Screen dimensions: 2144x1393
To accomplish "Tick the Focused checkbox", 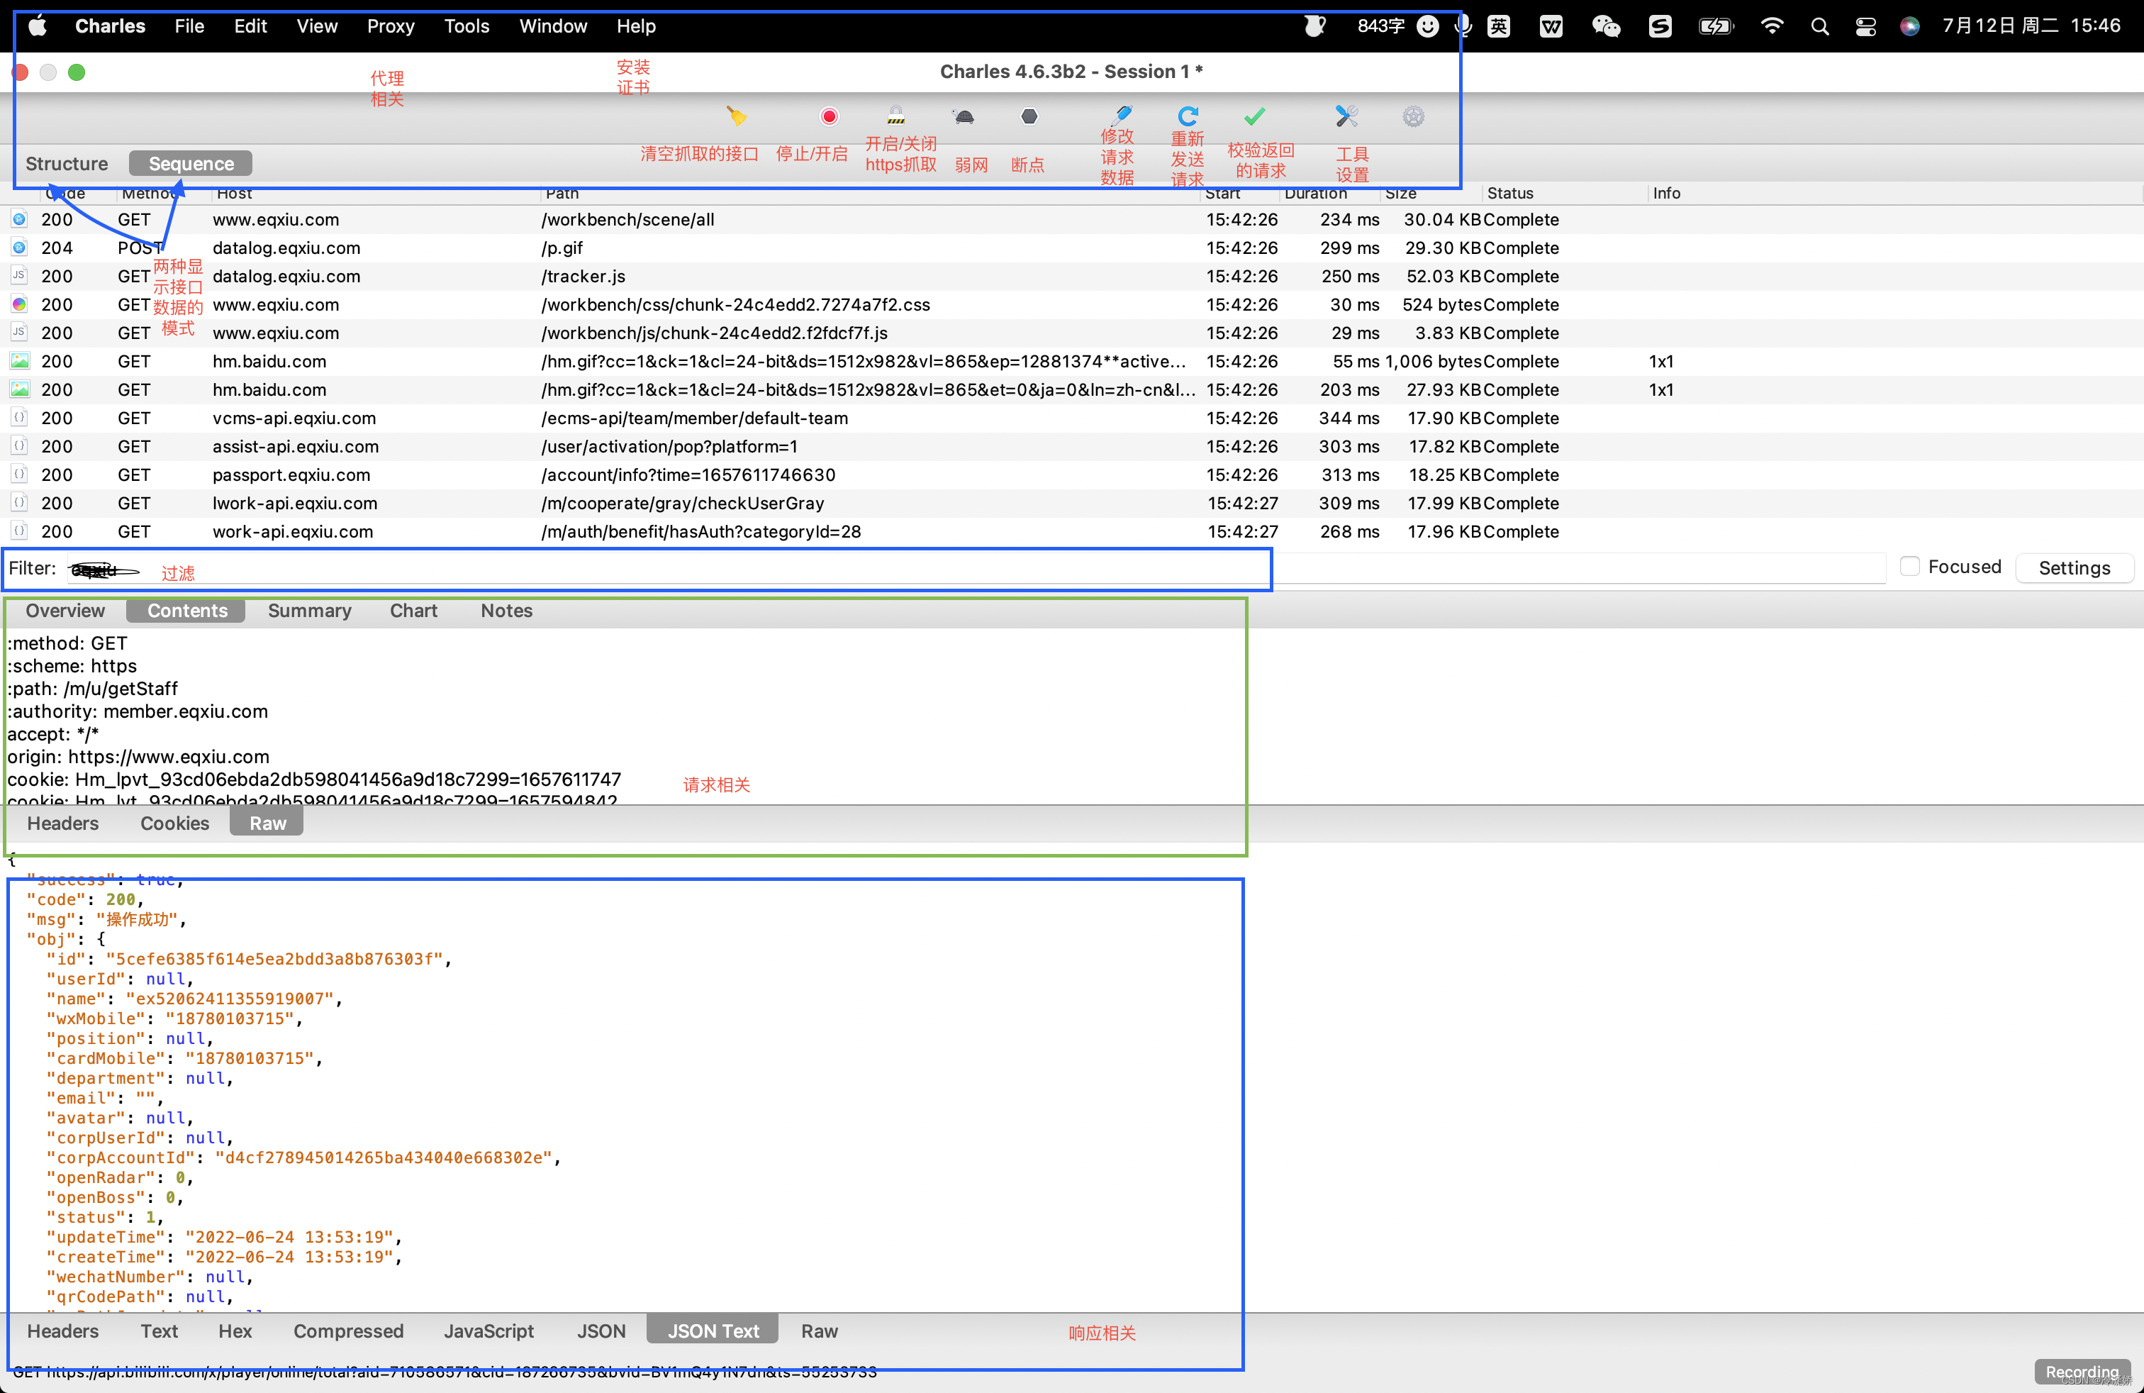I will click(1909, 566).
